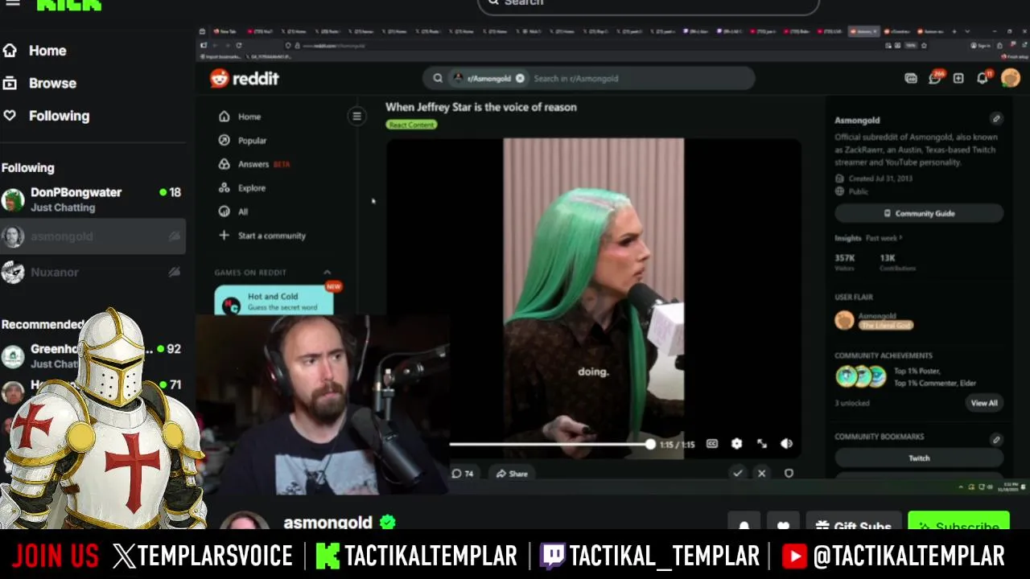This screenshot has width=1030, height=579.
Task: Click browser reload button in stream
Action: coord(239,46)
